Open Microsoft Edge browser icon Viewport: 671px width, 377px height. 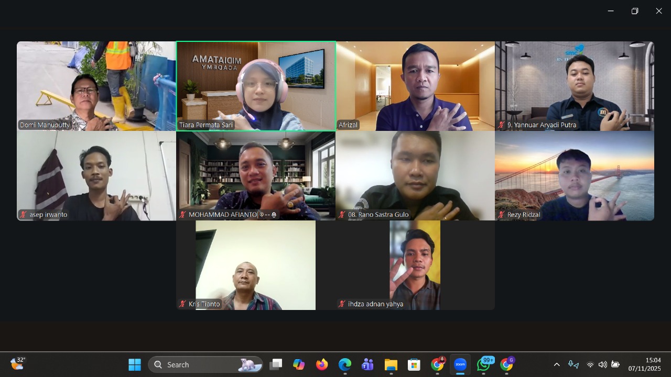tap(344, 364)
